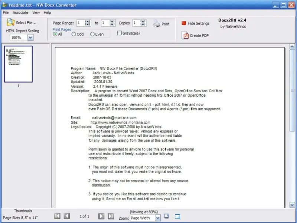Click the red Hide Settings icon
The height and width of the screenshot is (223, 297).
click(x=183, y=23)
